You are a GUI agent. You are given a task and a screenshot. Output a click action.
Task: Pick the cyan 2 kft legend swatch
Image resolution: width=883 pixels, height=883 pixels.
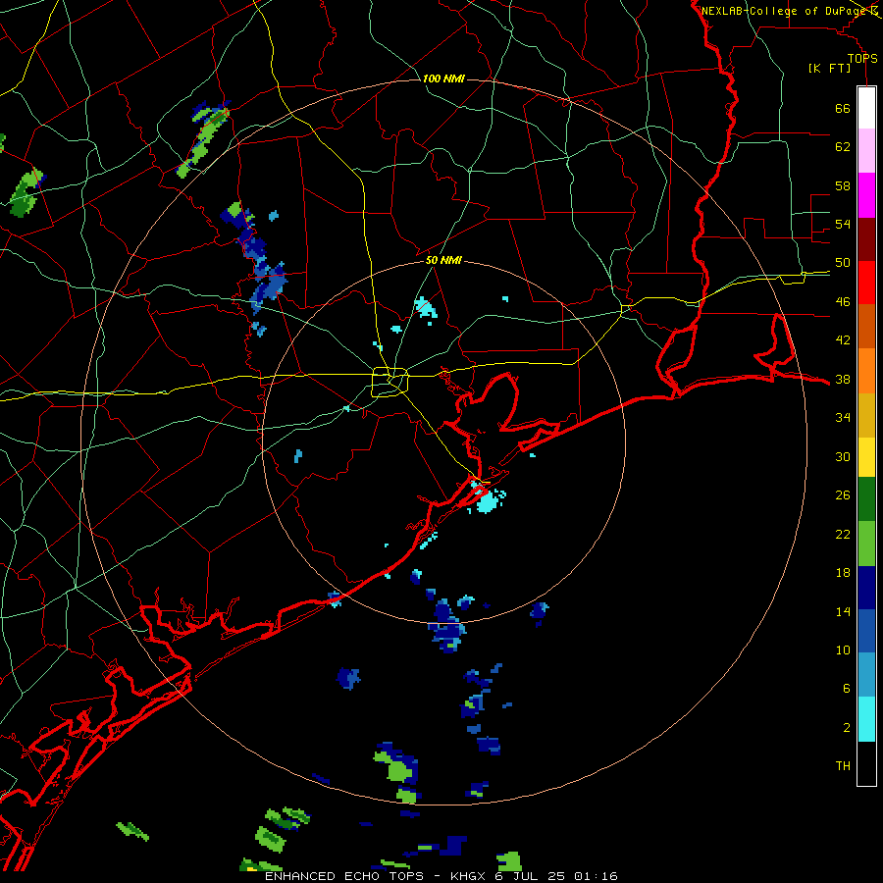[866, 719]
